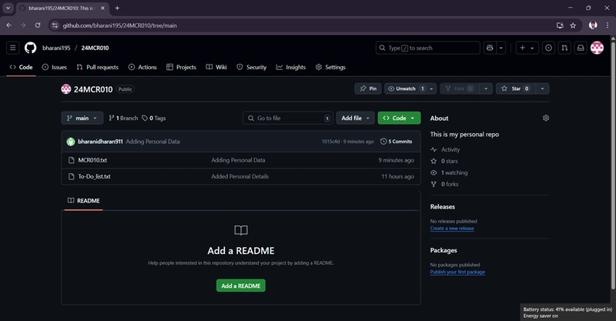Pin the 24MCR010 repository

coord(368,89)
